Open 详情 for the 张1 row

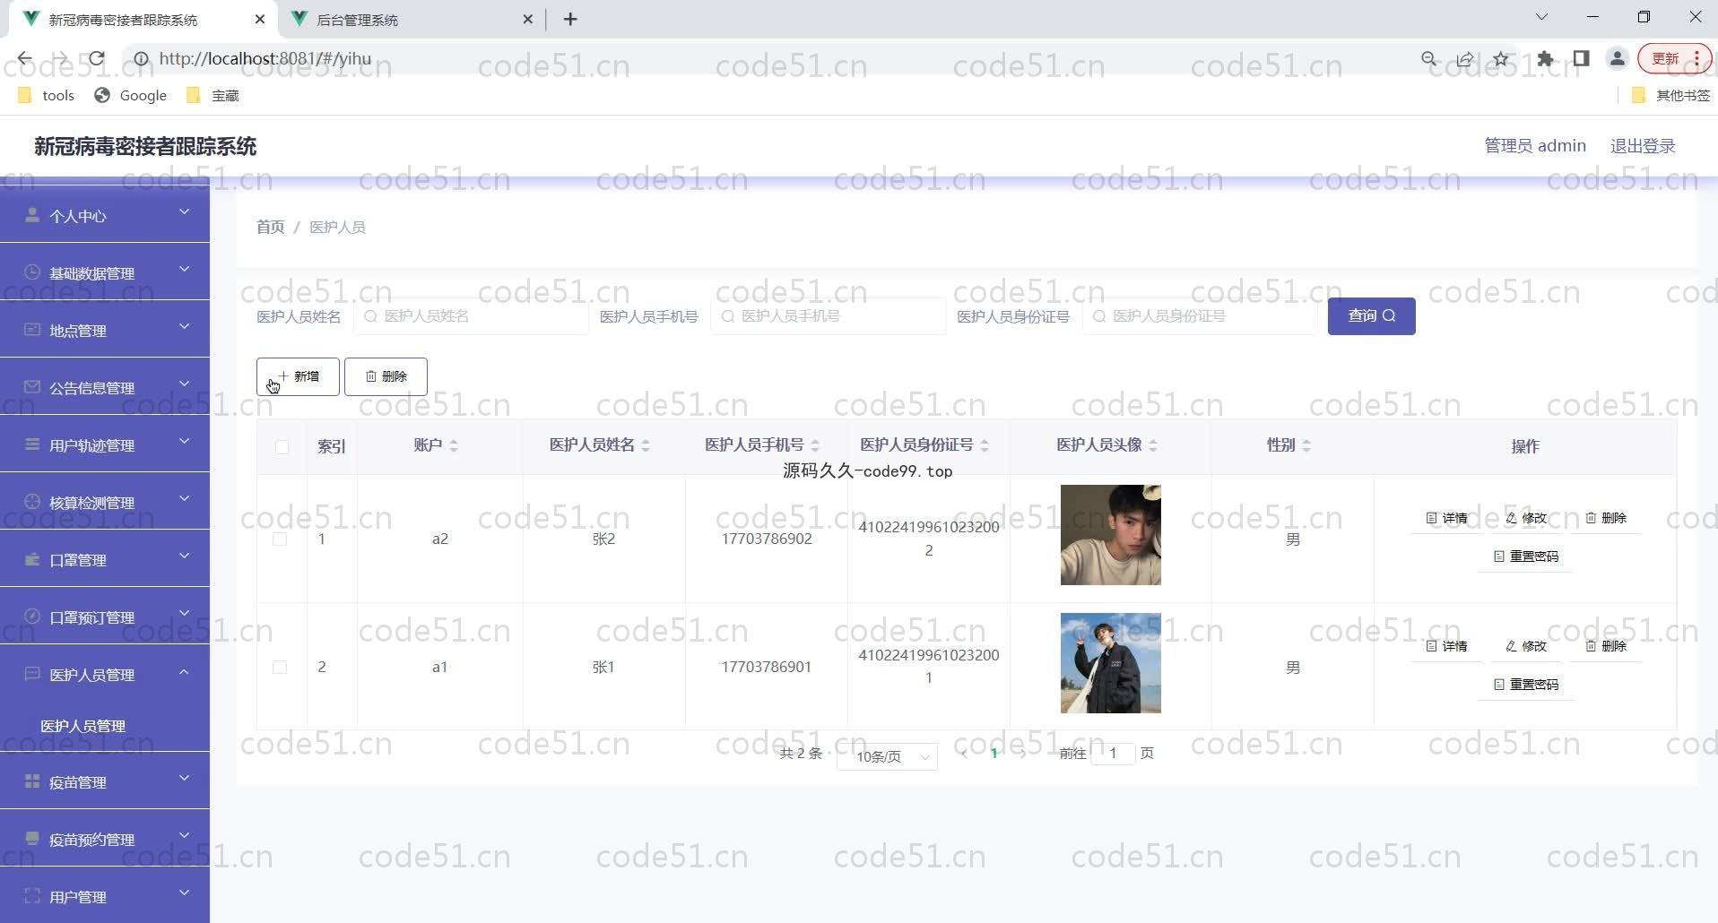coord(1446,646)
